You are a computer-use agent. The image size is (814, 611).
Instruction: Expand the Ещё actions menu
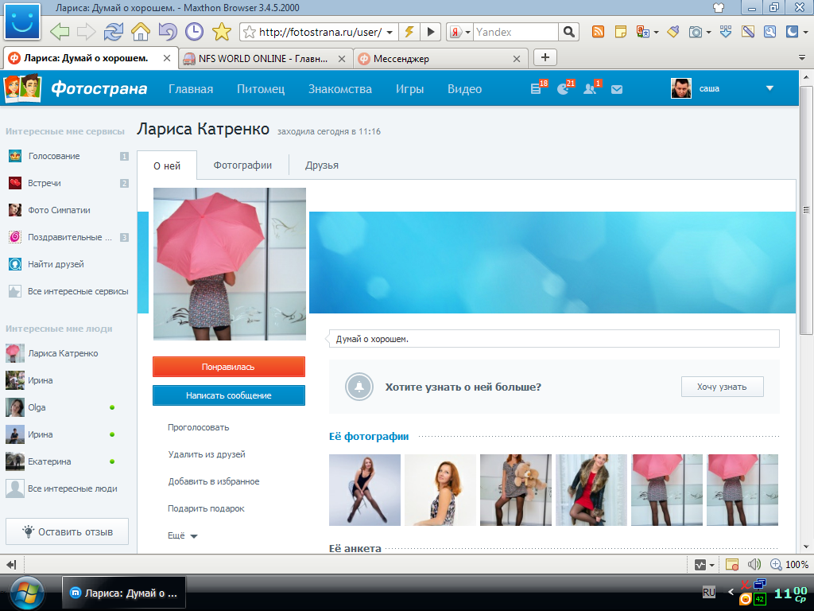click(183, 536)
